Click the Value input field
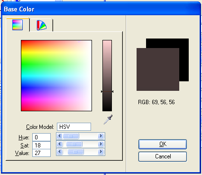202x175 pixels. (41, 153)
